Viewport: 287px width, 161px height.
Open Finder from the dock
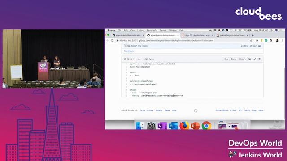(x=140, y=126)
